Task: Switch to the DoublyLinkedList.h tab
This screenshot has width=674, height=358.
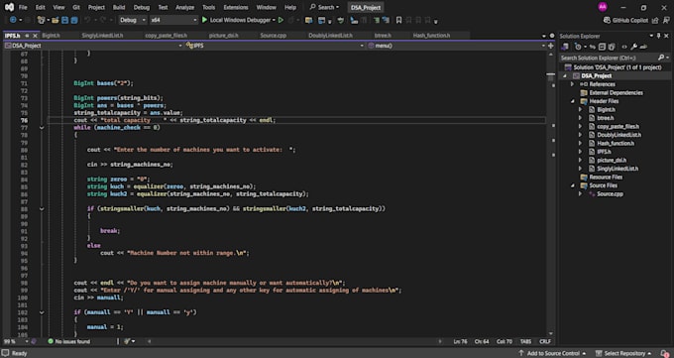Action: coord(330,36)
